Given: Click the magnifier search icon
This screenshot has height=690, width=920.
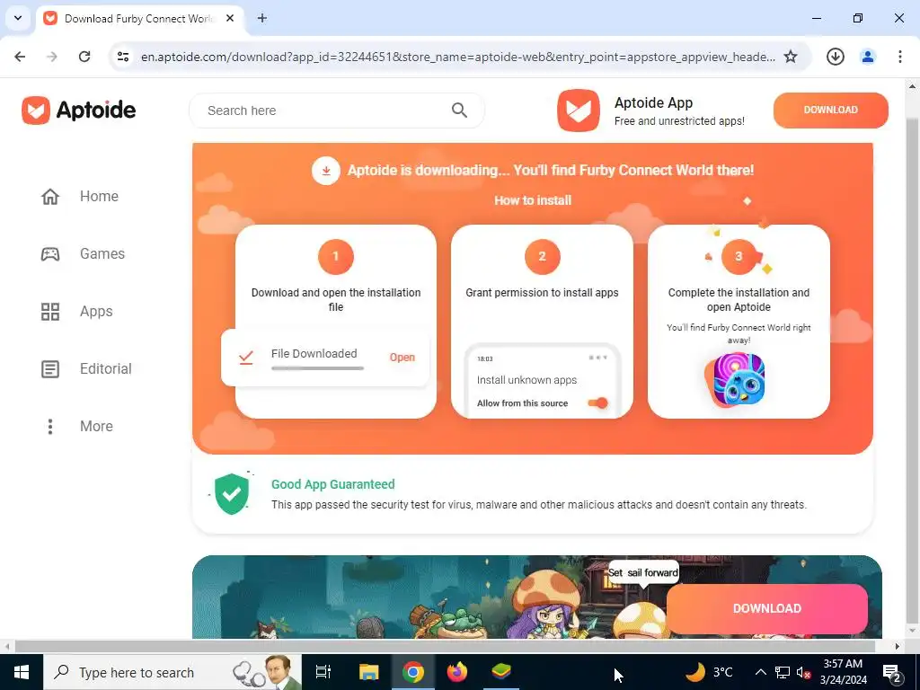Looking at the screenshot, I should (459, 111).
